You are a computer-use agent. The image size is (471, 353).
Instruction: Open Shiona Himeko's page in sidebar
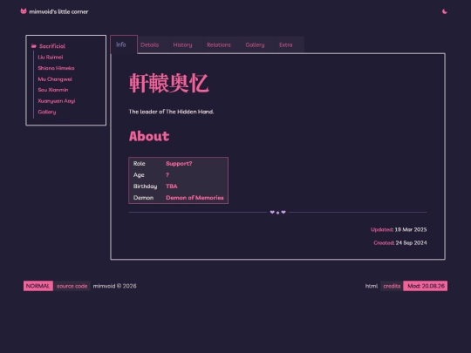pyautogui.click(x=56, y=68)
